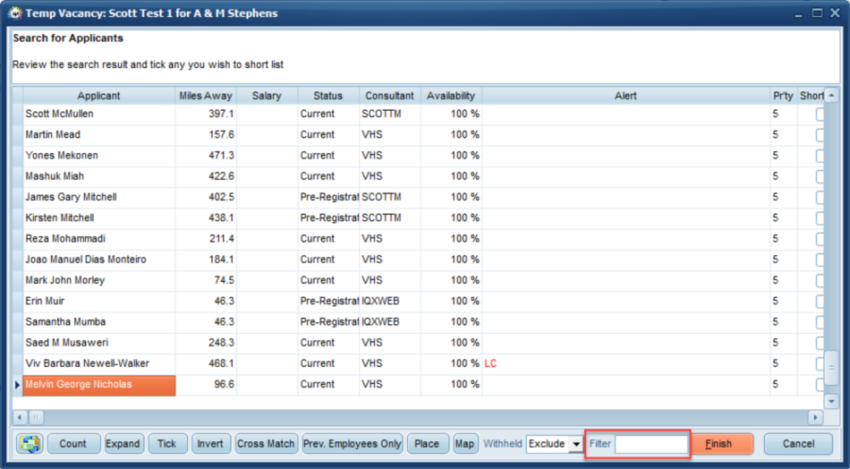Click miles value 397.1
Viewport: 850px width, 469px height.
221,114
